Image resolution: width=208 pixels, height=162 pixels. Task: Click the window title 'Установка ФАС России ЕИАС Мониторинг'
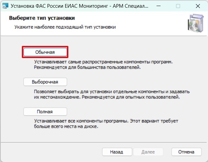coord(59,6)
